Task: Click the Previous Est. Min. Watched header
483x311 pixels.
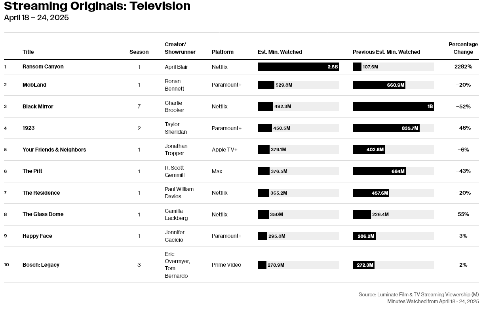Action: pos(386,52)
